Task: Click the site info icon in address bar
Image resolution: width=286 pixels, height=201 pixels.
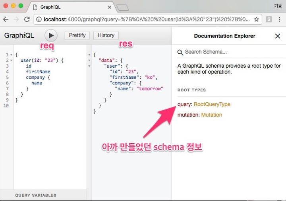Action: [39, 19]
